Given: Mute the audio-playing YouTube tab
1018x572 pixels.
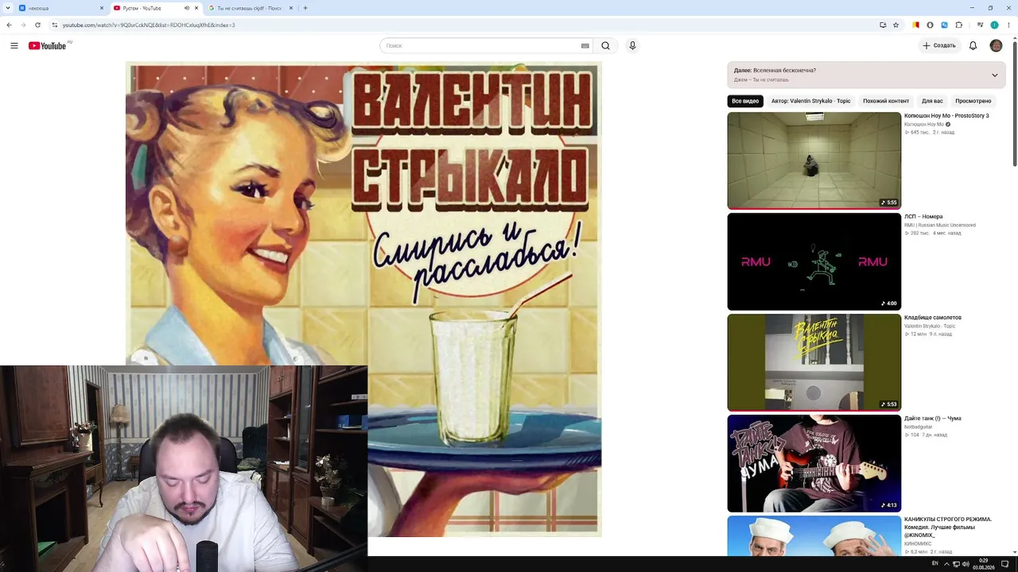Looking at the screenshot, I should 187,8.
